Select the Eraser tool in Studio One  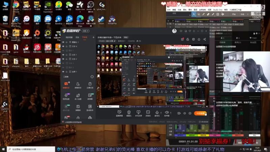[208, 14]
